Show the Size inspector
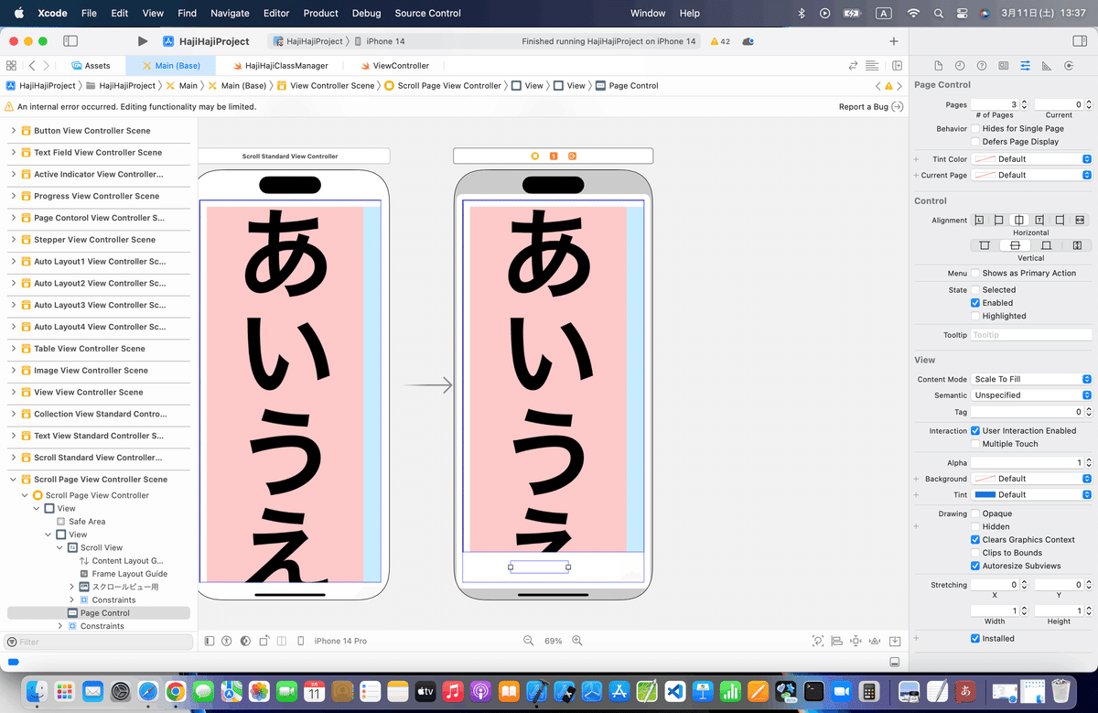This screenshot has width=1098, height=713. tap(1046, 66)
